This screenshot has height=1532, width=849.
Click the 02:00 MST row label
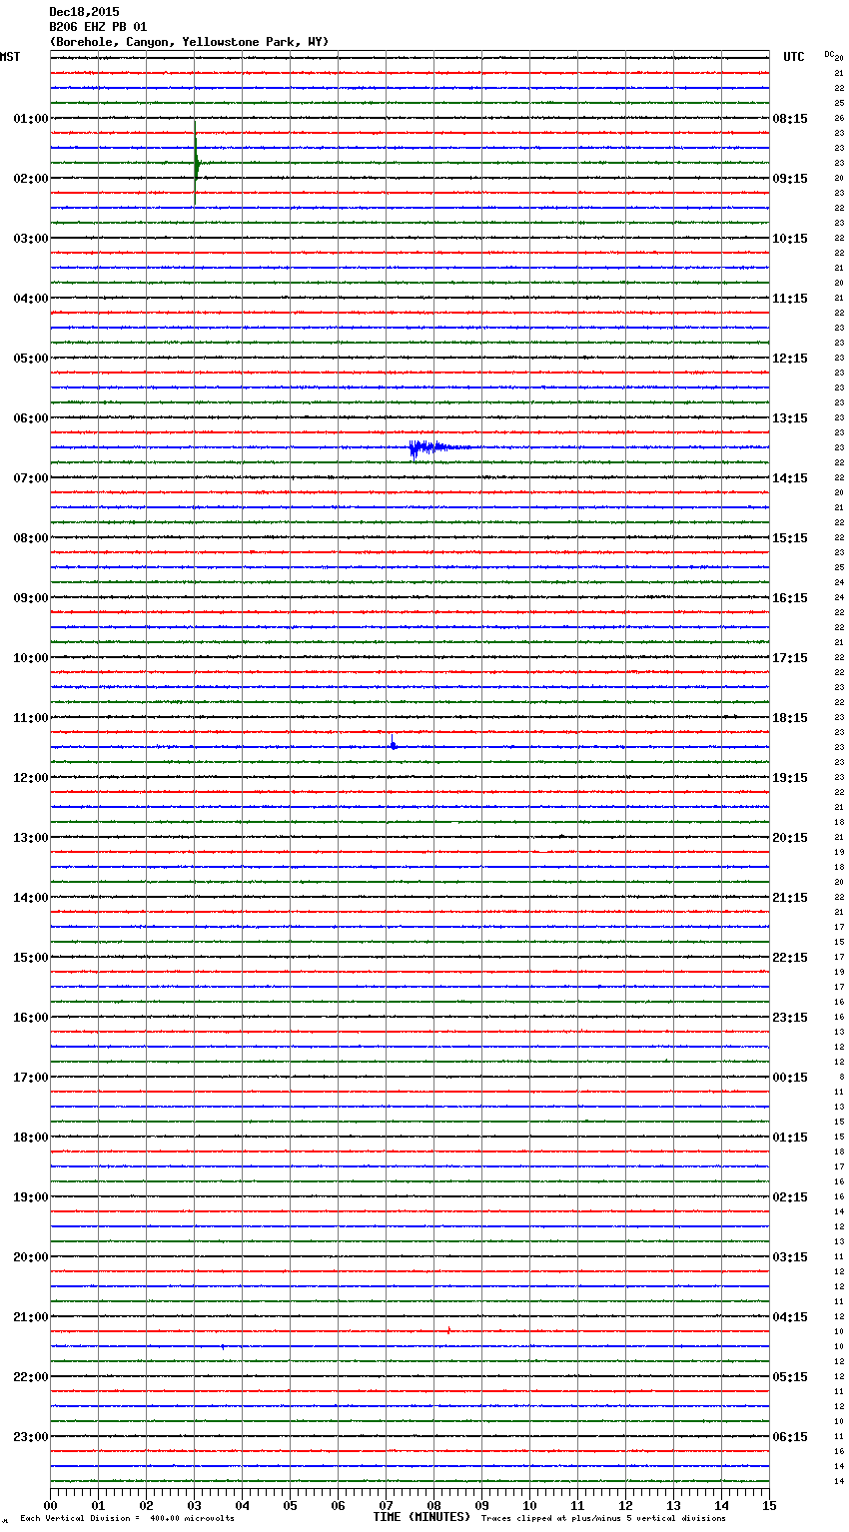(31, 179)
